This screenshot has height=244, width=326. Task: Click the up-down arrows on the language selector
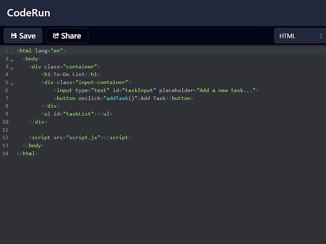(x=321, y=36)
